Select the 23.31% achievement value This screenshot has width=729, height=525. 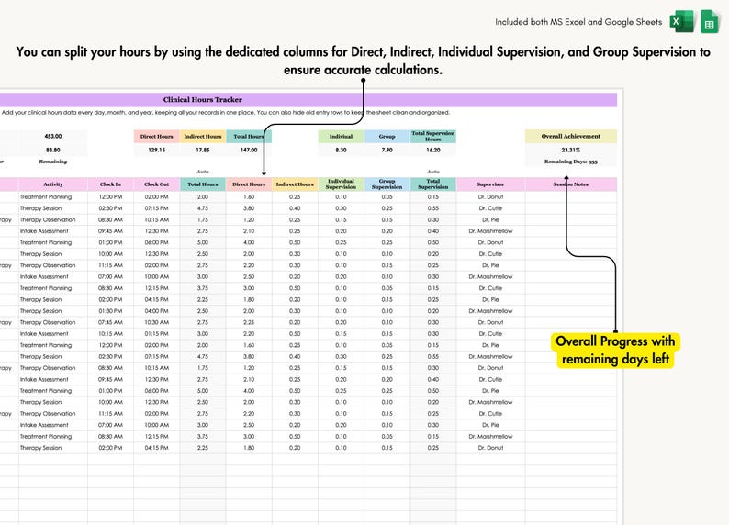(x=571, y=150)
